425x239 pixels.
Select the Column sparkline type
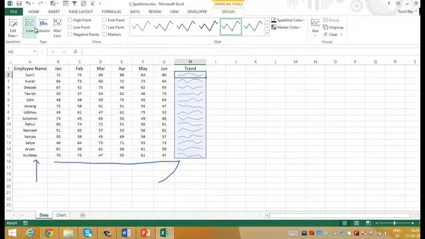click(x=43, y=26)
